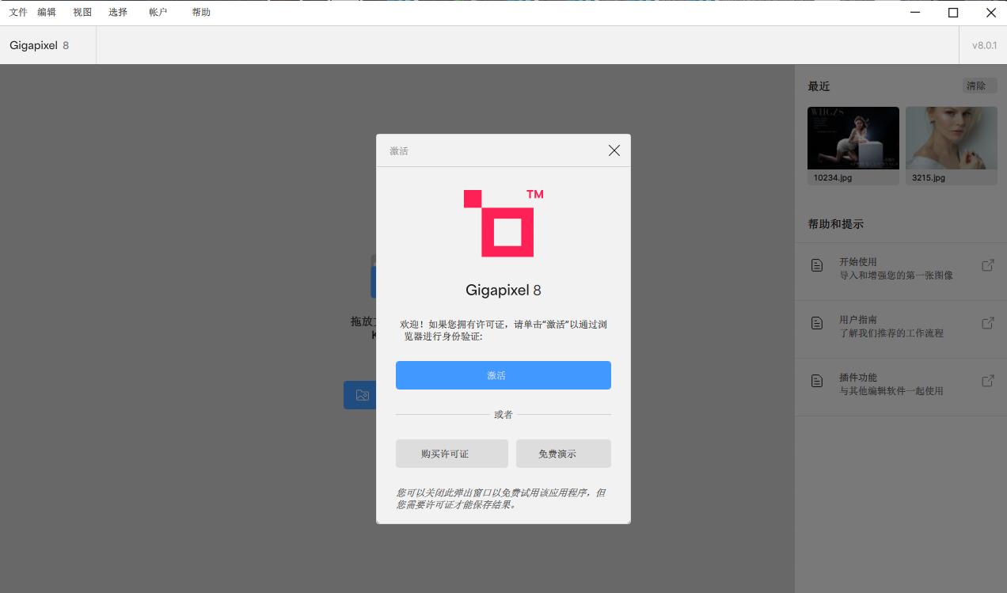Open the 帮助 menu
Screen dimensions: 1007x593
[201, 12]
